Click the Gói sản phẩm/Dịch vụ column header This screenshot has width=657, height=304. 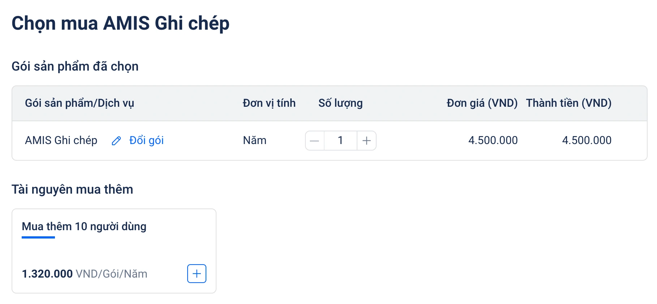(x=80, y=103)
